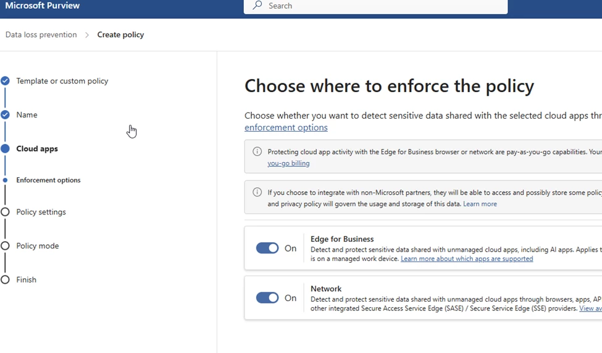
Task: Go back to Data loss prevention breadcrumb
Action: [41, 35]
